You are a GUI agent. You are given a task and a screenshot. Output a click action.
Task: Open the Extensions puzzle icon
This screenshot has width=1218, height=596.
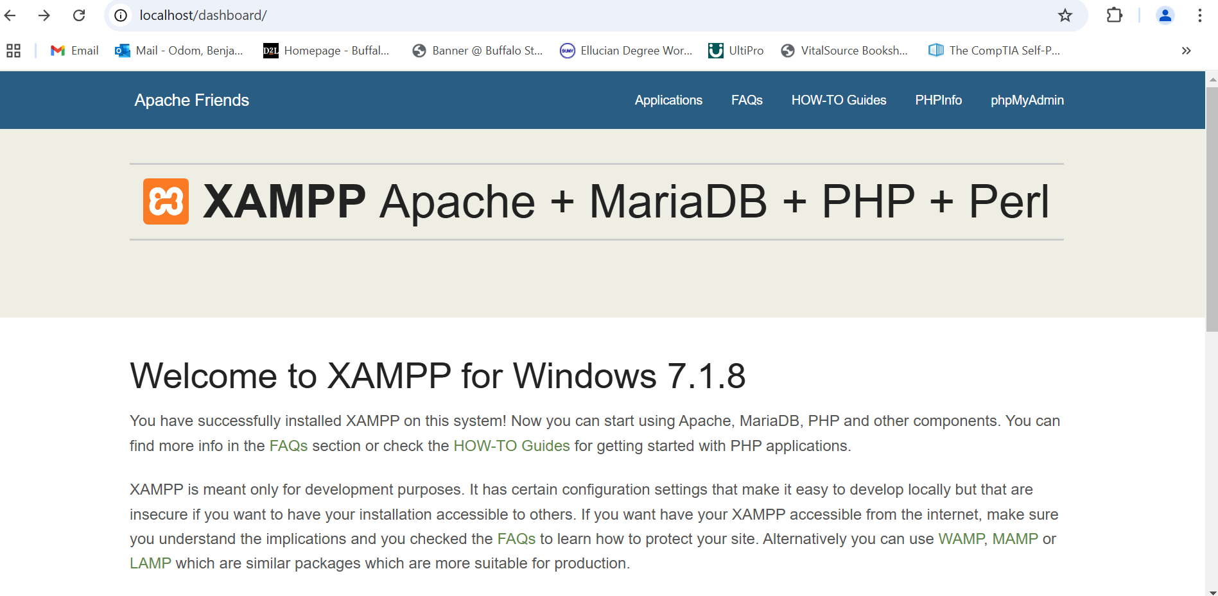[x=1115, y=15]
